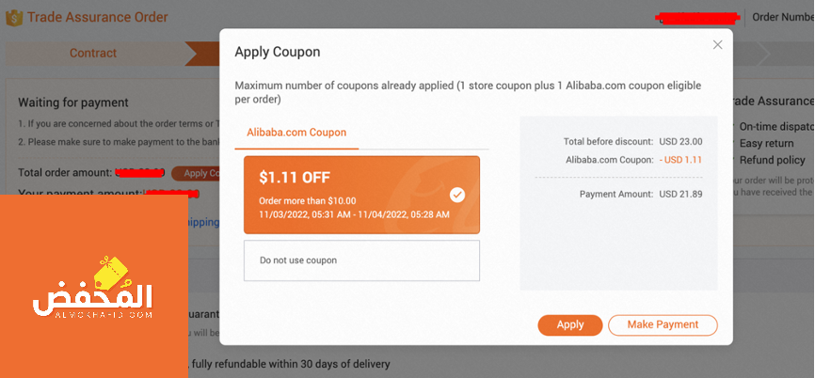The width and height of the screenshot is (815, 378).
Task: Click the Trade Assurance Order title
Action: coord(98,17)
